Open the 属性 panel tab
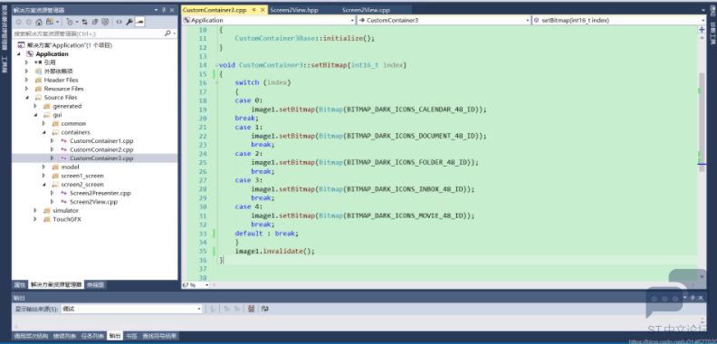The height and width of the screenshot is (344, 717). pyautogui.click(x=19, y=284)
